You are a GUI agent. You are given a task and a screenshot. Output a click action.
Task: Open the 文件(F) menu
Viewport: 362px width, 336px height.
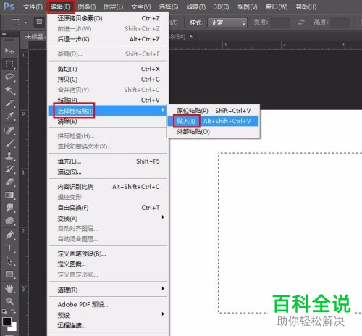[x=33, y=7]
